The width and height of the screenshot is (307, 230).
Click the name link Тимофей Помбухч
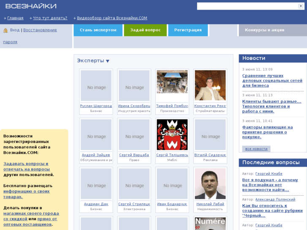tap(172, 106)
